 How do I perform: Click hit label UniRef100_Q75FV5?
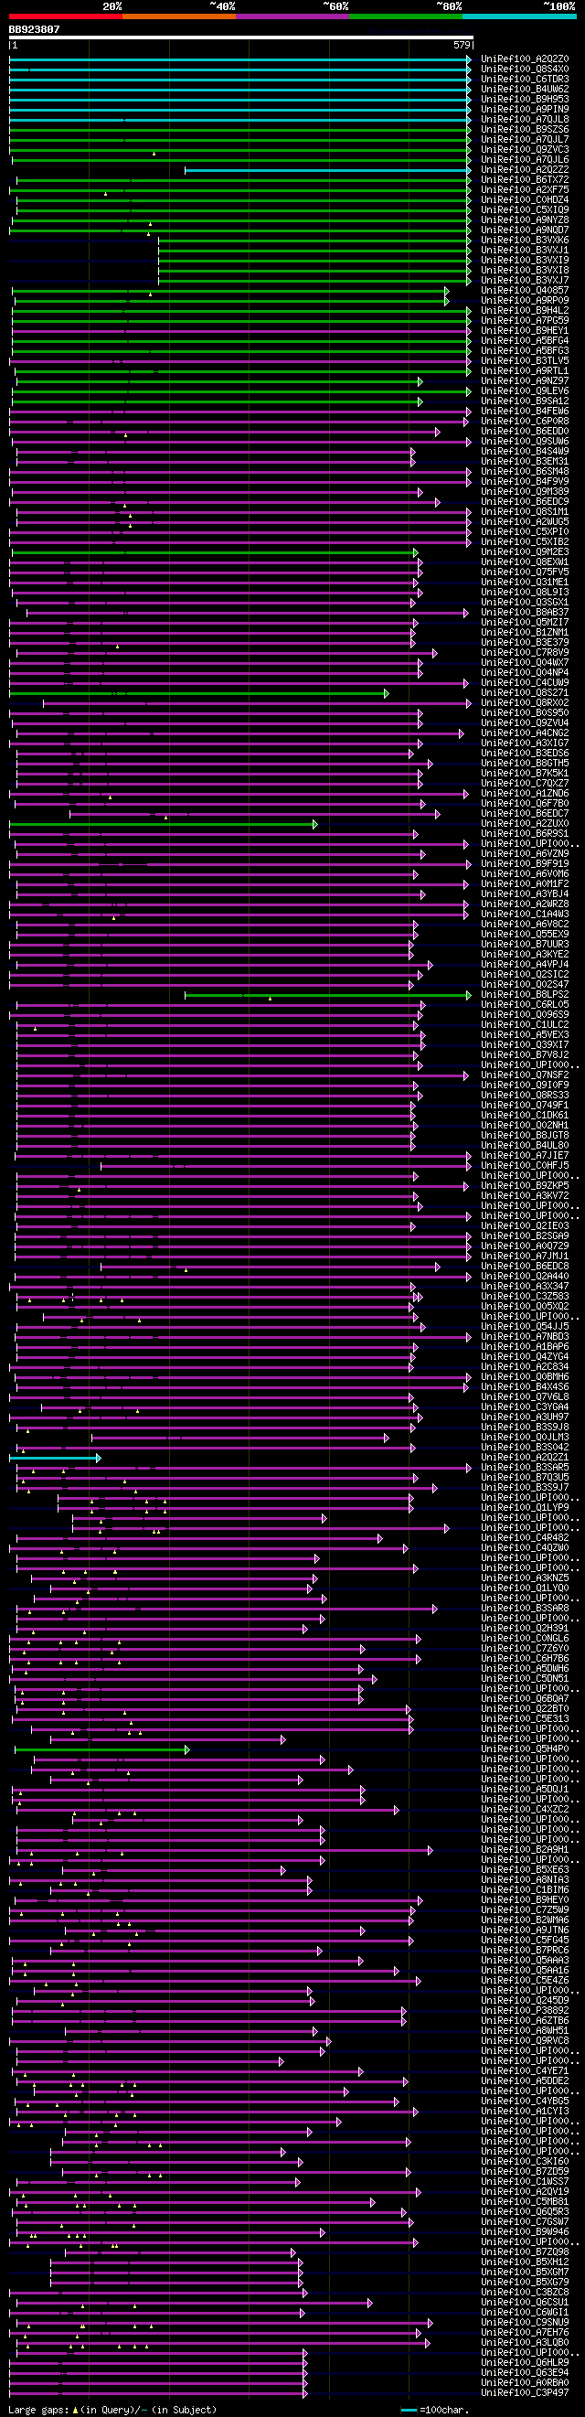tap(525, 572)
